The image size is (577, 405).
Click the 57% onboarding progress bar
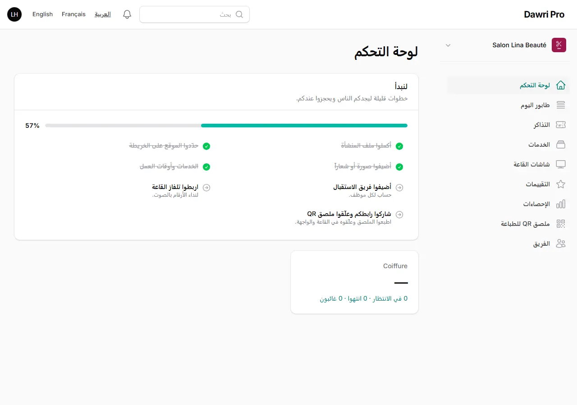coord(226,126)
